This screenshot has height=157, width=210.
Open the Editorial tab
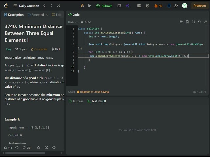tap(56, 15)
